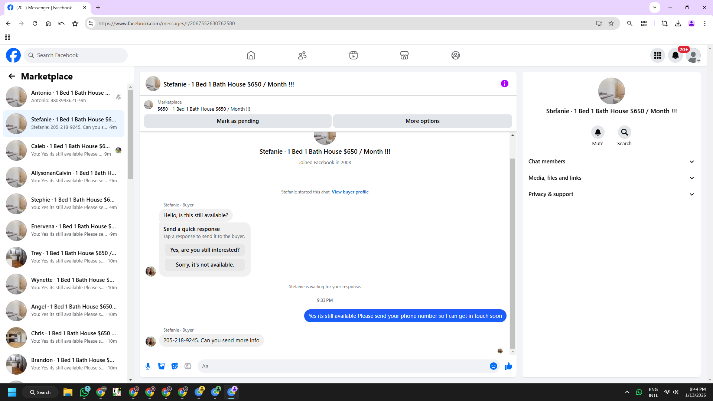Click the Mark as pending button
The width and height of the screenshot is (713, 401).
(238, 121)
